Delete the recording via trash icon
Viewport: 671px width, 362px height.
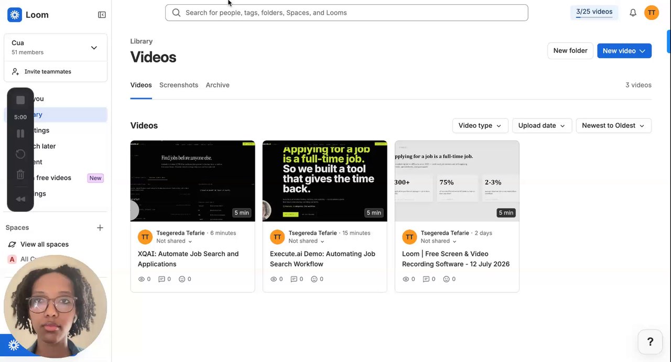pos(20,175)
